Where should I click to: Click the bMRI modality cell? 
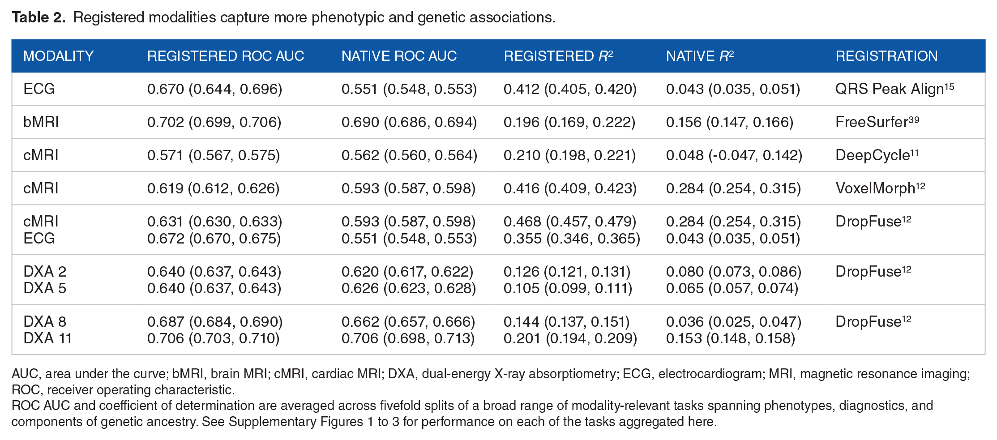pos(41,122)
